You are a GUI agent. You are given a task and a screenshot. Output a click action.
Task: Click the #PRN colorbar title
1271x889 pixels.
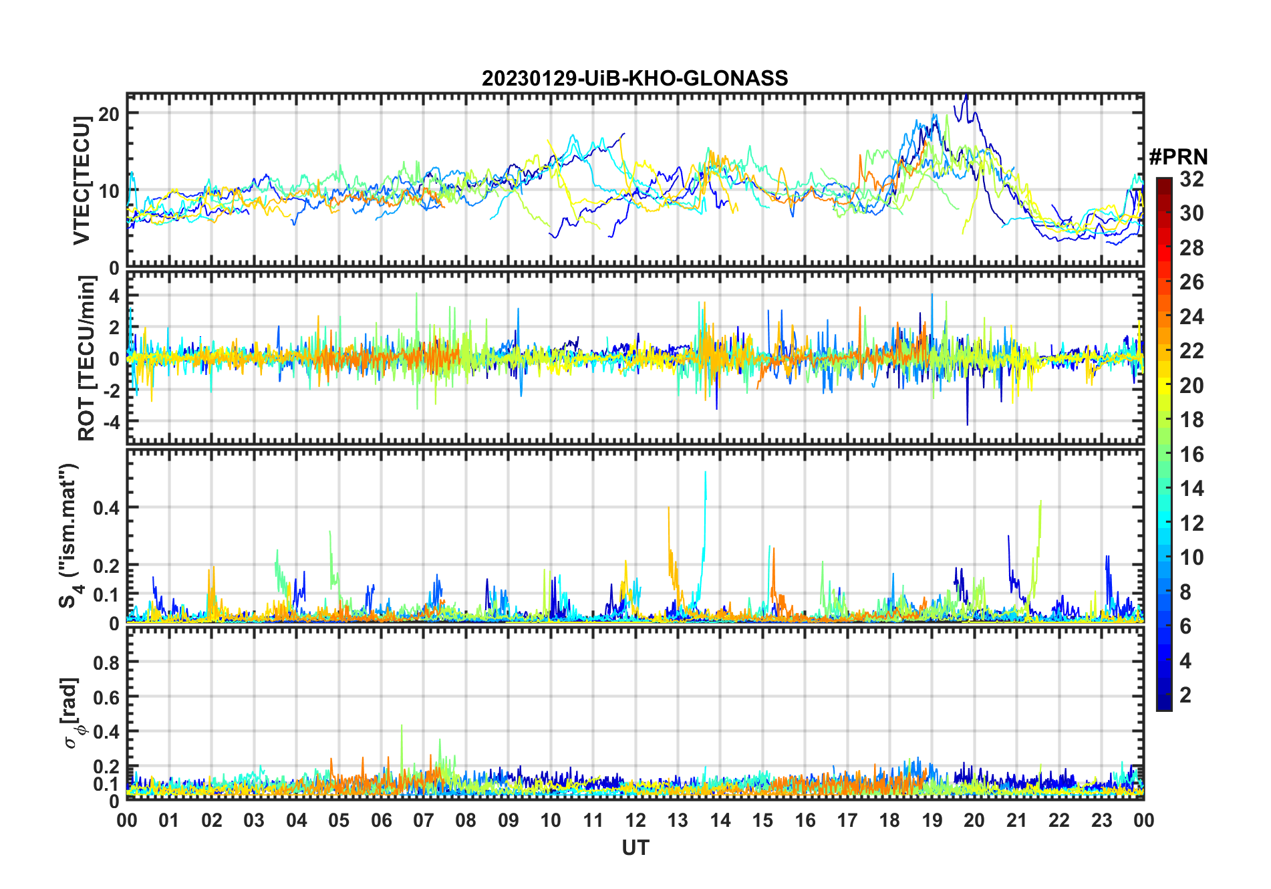(1178, 157)
